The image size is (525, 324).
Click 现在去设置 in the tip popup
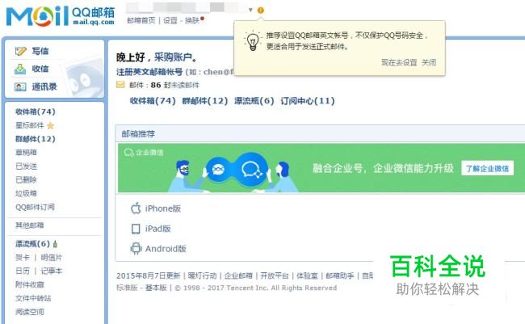399,63
